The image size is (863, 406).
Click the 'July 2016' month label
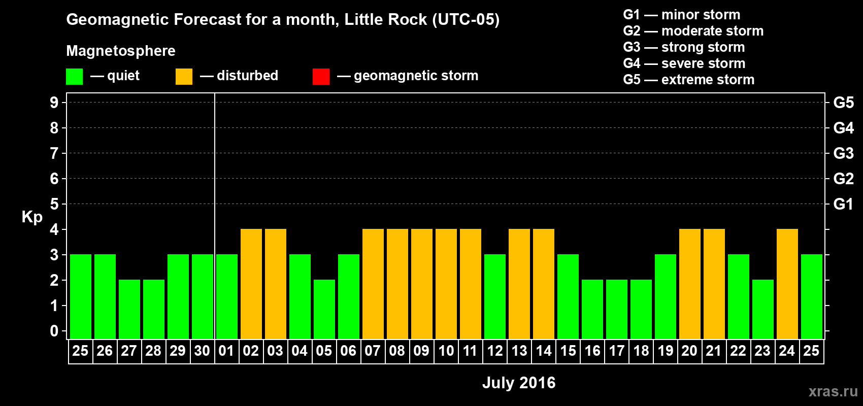click(519, 383)
